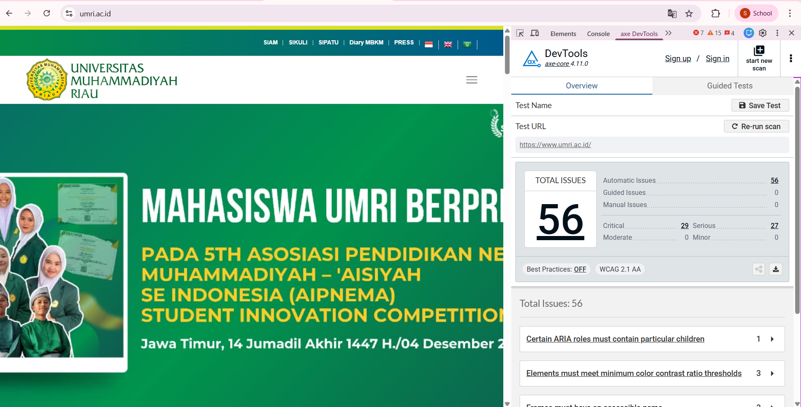This screenshot has height=407, width=801.
Task: Click the Save Test button
Action: [760, 105]
